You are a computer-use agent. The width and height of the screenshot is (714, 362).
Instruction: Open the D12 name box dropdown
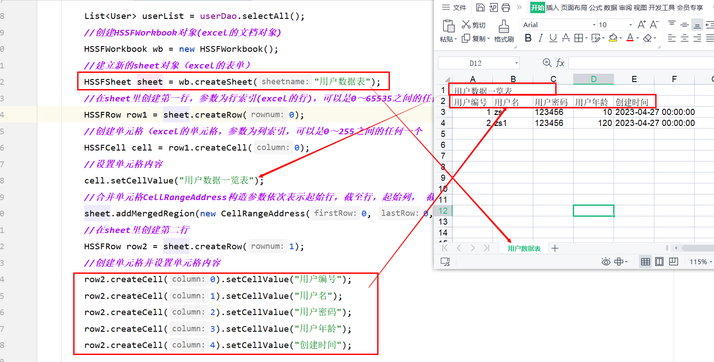[516, 63]
